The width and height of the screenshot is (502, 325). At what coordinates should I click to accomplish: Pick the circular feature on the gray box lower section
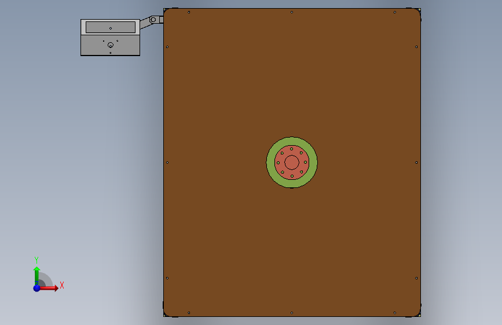111,45
